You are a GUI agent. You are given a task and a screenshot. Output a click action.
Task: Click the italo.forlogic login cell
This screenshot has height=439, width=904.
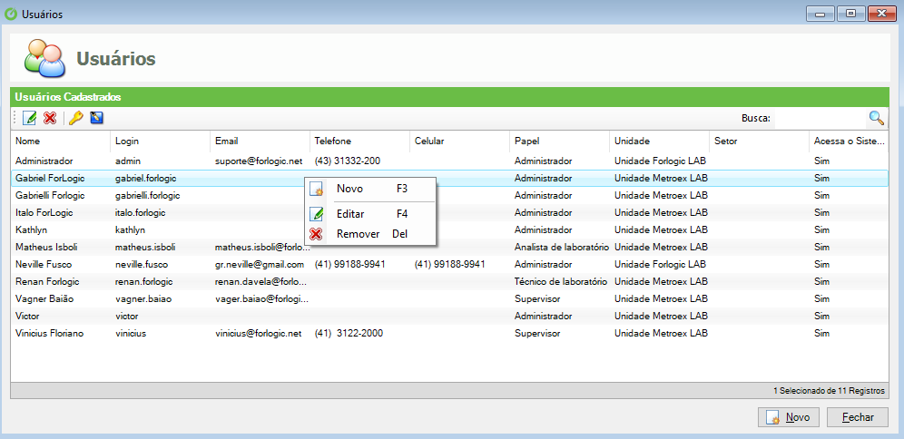click(141, 212)
